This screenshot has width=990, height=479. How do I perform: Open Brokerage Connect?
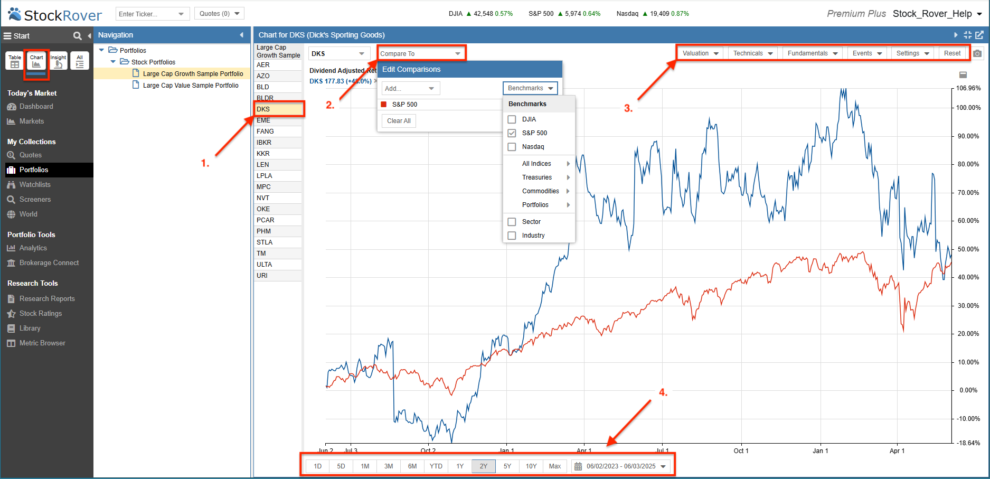[x=43, y=263]
